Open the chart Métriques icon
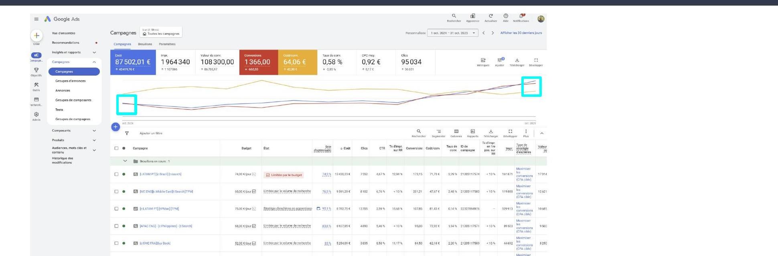778x256 pixels. (x=483, y=60)
